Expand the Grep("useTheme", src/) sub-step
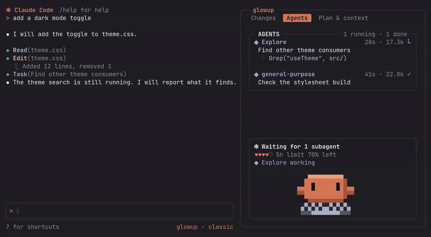Screen dimensions: 431x237 (x=308, y=58)
